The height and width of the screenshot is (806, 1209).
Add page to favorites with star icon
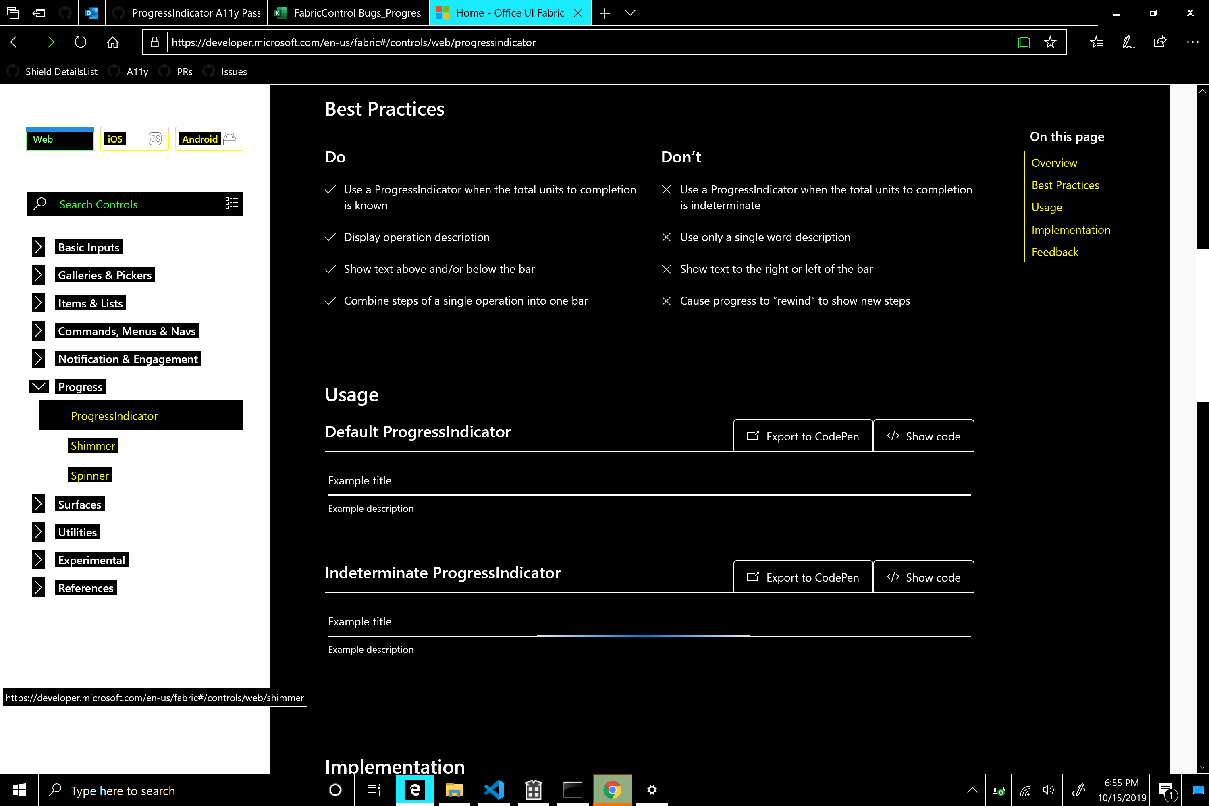[1050, 42]
